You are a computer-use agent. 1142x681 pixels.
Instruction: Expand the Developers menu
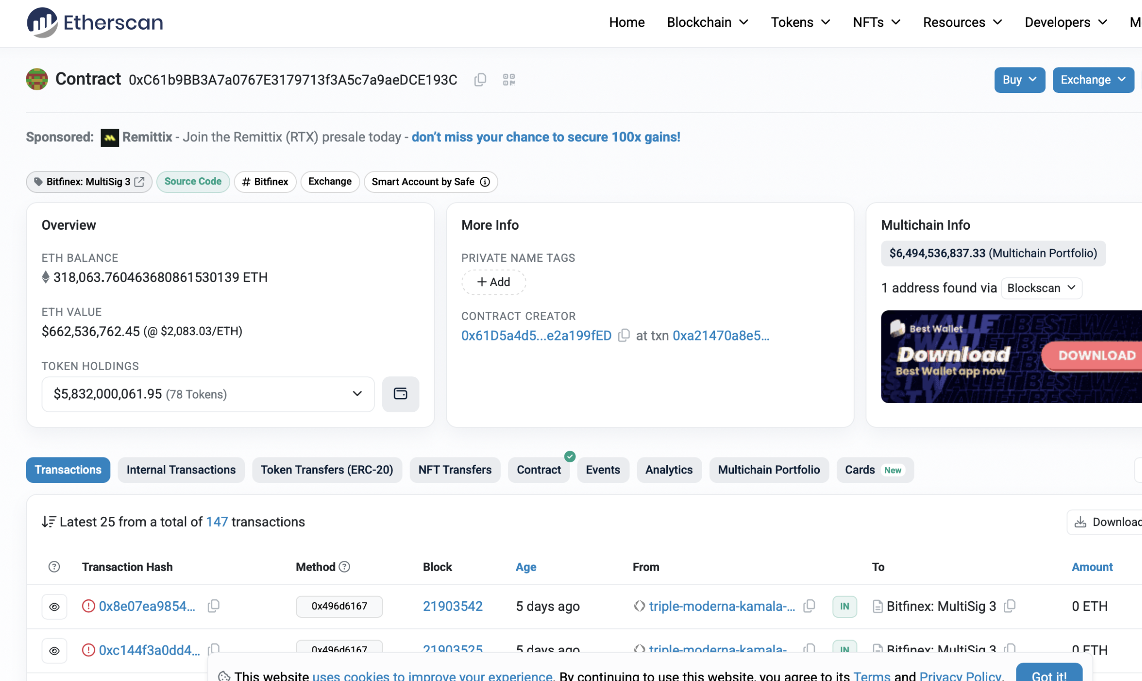pos(1066,22)
